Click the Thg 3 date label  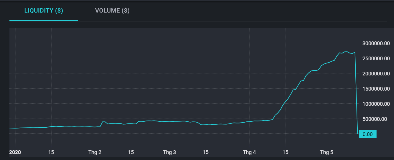click(170, 152)
